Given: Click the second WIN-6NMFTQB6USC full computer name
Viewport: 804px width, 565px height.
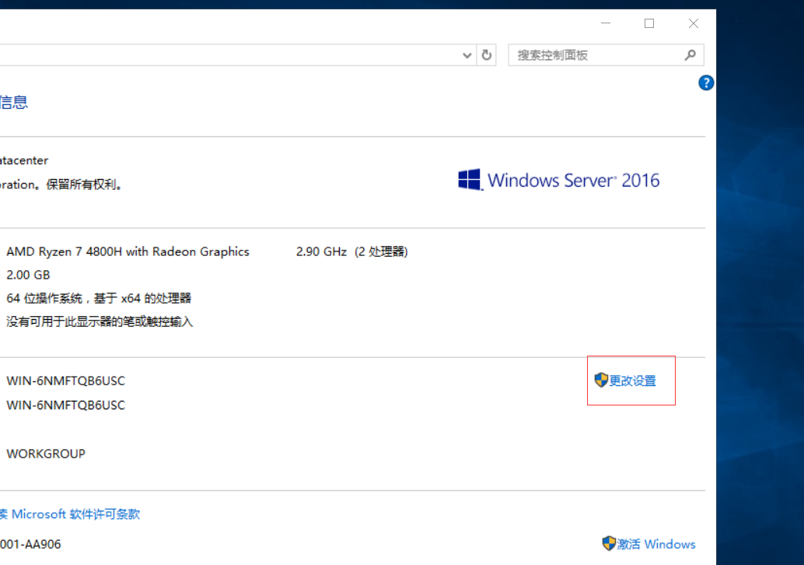Looking at the screenshot, I should point(65,405).
